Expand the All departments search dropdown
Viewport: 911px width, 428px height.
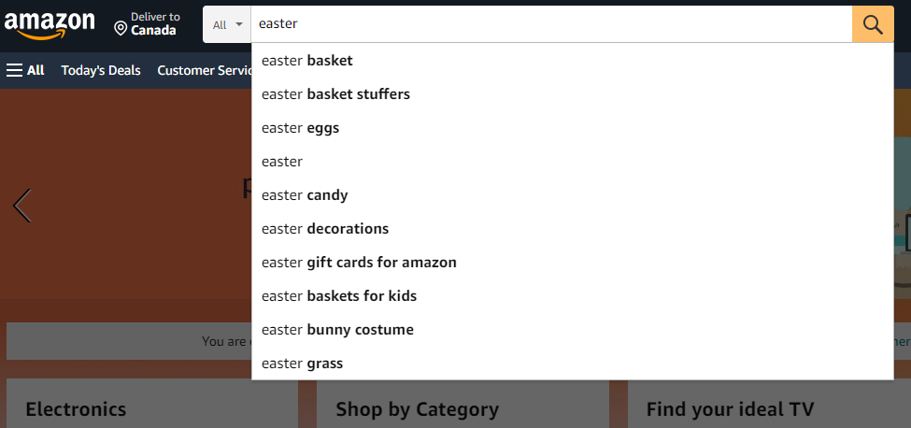pyautogui.click(x=227, y=24)
